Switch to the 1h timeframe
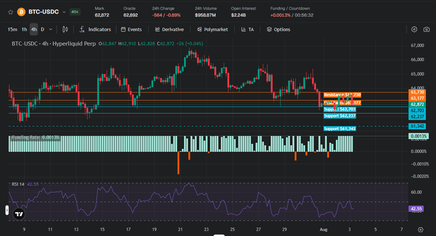Screen dimensions: 436x236 tap(24, 29)
